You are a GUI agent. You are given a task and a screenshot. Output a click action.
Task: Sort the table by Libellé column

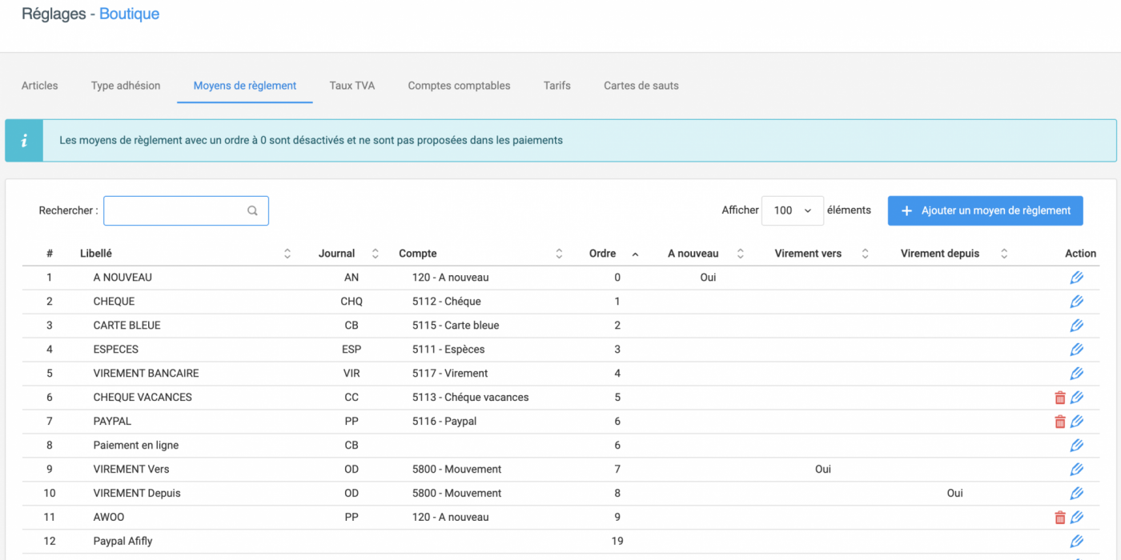(287, 254)
